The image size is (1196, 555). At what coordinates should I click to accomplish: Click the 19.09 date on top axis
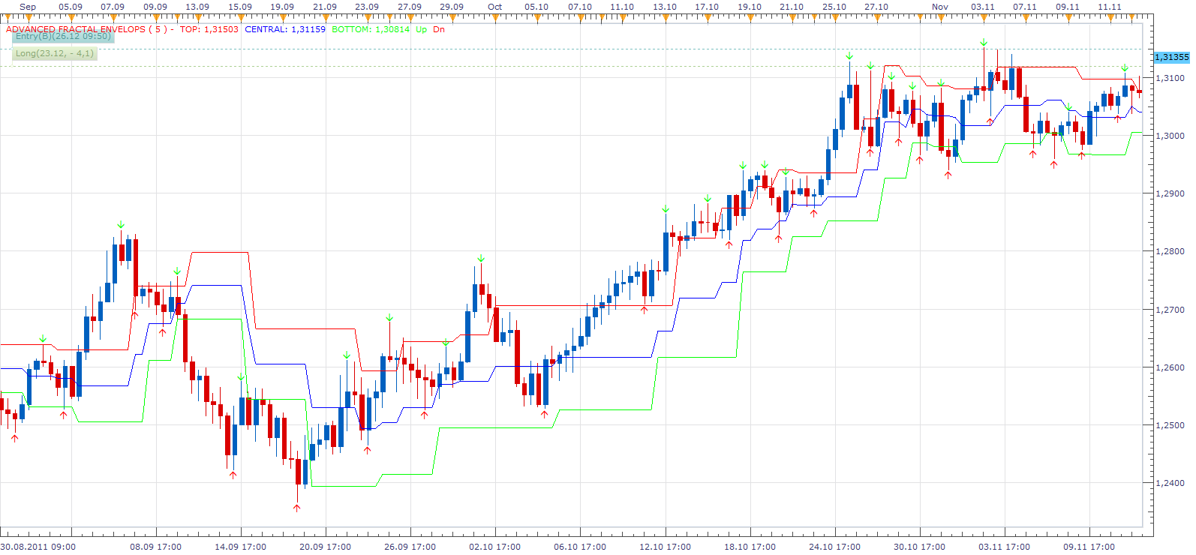(282, 7)
